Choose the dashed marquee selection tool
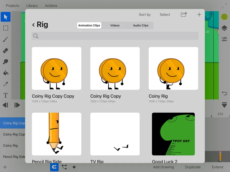This screenshot has height=172, width=230. (x=6, y=28)
